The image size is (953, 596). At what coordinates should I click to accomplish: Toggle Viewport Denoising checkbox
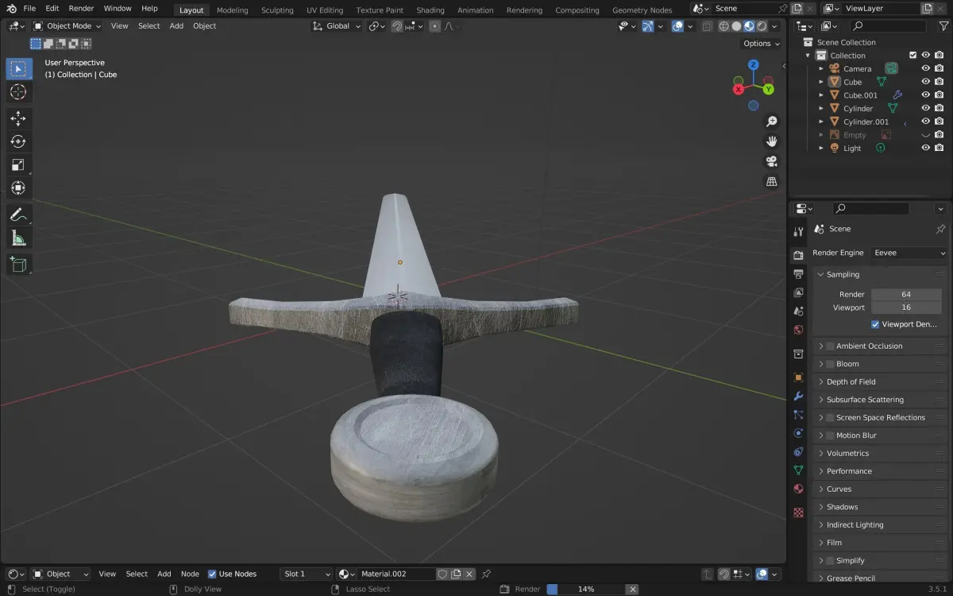pyautogui.click(x=875, y=324)
